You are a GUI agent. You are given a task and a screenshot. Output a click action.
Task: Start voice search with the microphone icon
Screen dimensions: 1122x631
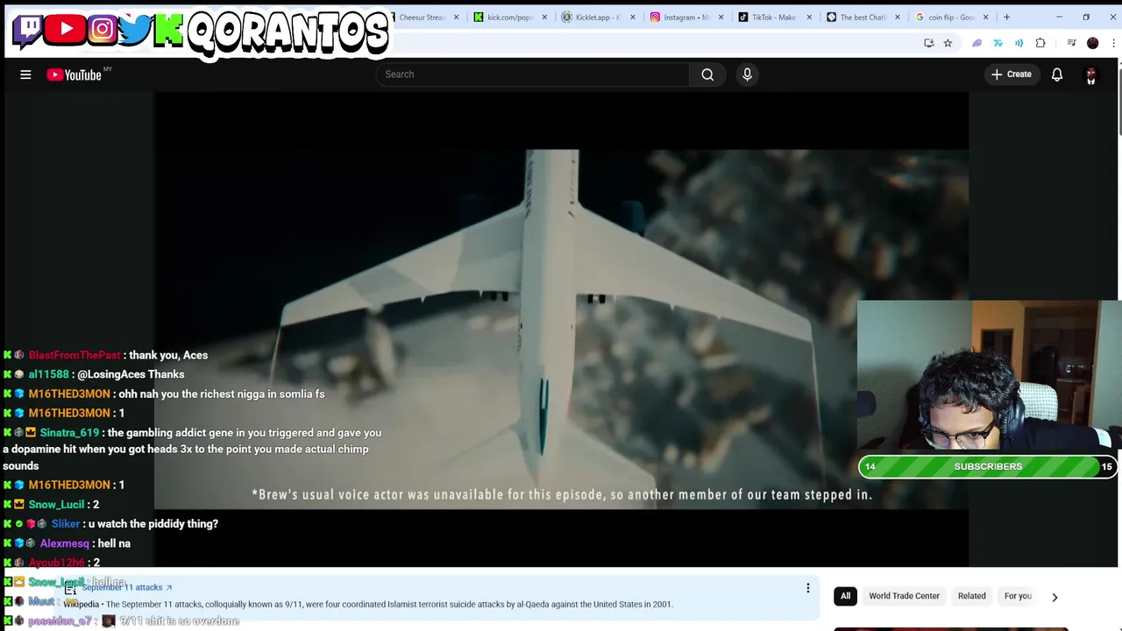(x=747, y=74)
